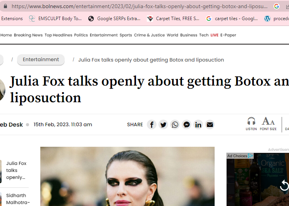Share article on Facebook
289x206 pixels.
tap(151, 125)
